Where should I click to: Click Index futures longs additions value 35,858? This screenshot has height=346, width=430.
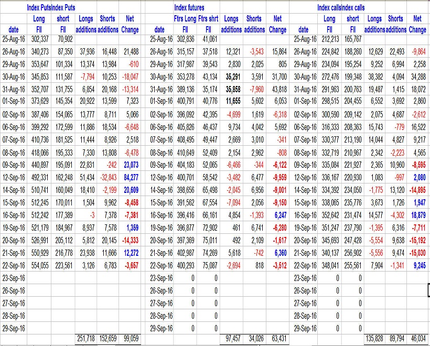231,89
